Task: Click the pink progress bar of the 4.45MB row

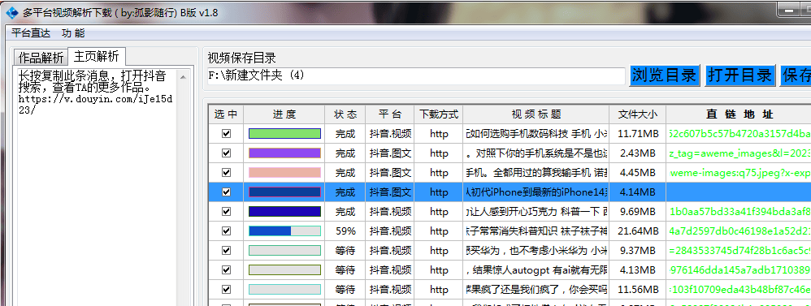Action: click(284, 173)
